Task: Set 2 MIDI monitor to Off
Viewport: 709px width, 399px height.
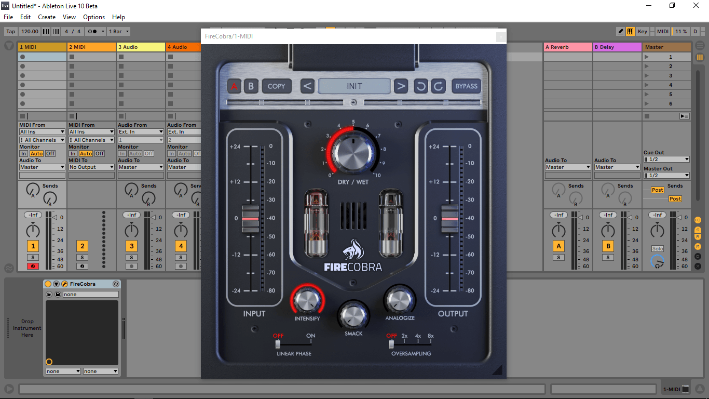Action: (x=100, y=154)
